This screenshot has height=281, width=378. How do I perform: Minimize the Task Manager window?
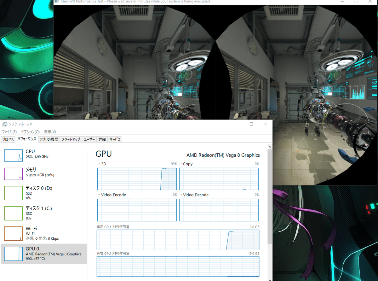point(237,124)
